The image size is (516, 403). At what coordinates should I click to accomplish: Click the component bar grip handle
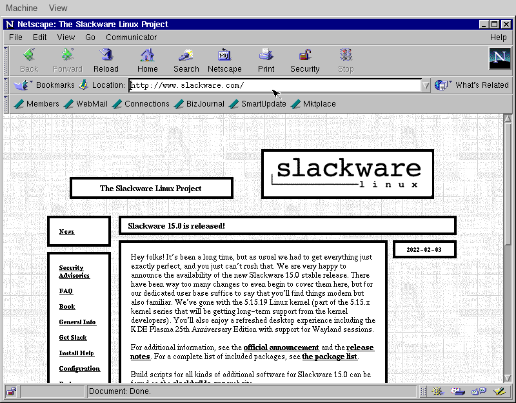423,391
